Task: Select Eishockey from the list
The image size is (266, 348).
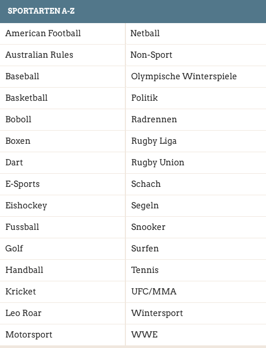Action: (x=26, y=206)
